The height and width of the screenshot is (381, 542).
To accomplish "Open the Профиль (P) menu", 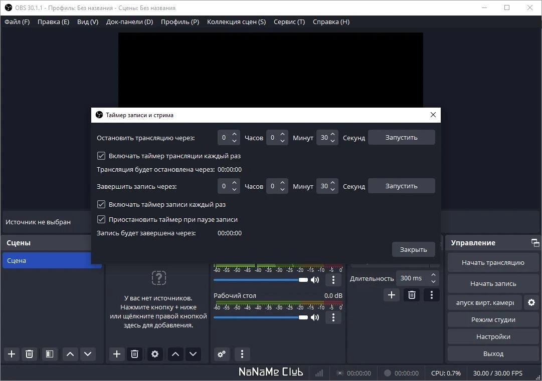I will tap(180, 22).
